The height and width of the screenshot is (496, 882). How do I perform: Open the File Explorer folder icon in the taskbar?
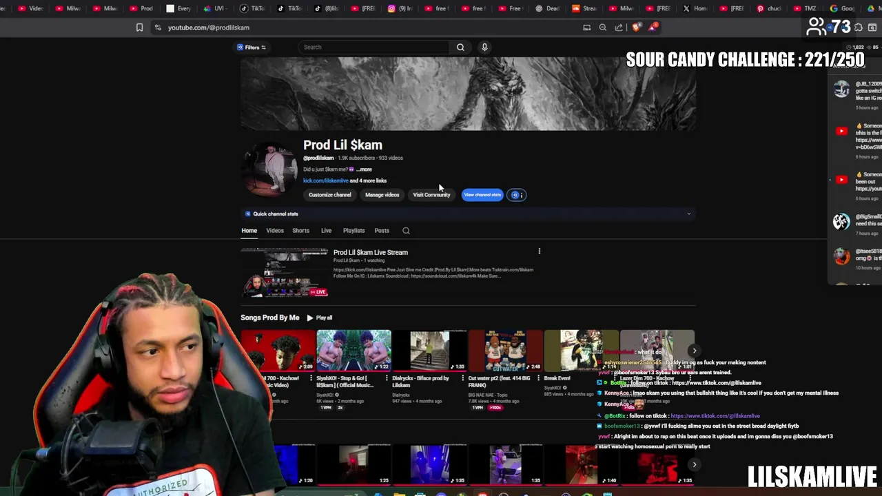(399, 493)
